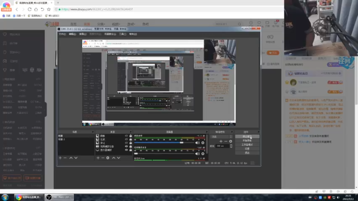Remove the selected source with minus icon
358x201 pixels.
[x=103, y=158]
